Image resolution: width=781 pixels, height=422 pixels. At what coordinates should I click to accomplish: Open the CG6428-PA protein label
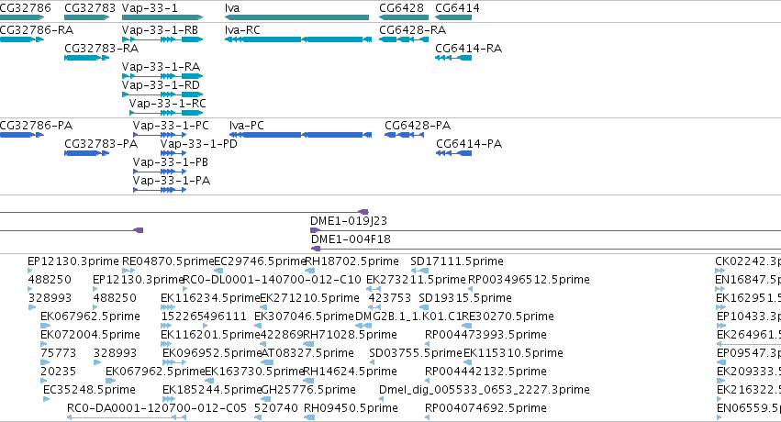click(x=418, y=126)
